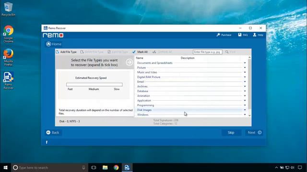This screenshot has height=172, width=307.
Task: Expand Music and Video category
Action: click(x=245, y=72)
